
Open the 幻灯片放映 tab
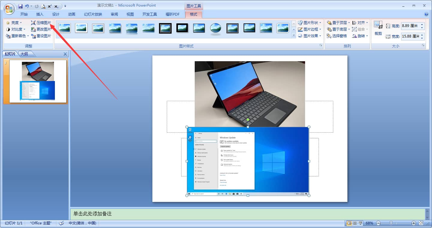(x=92, y=14)
